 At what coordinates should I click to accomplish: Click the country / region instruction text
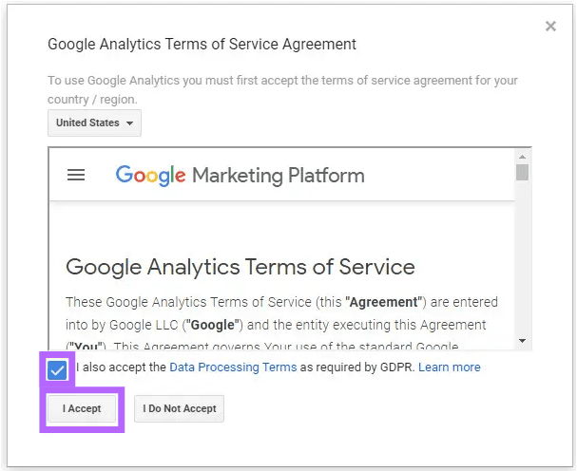click(x=282, y=89)
